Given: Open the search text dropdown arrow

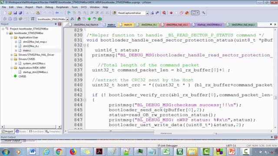Looking at the screenshot, I should (147, 13).
